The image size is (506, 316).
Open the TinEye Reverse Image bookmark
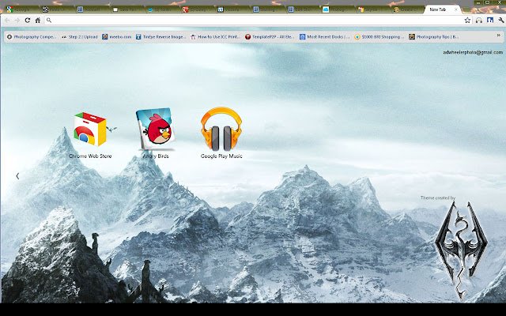[x=160, y=37]
